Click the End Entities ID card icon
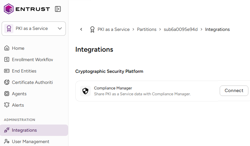Image resolution: width=250 pixels, height=146 pixels. [7, 71]
